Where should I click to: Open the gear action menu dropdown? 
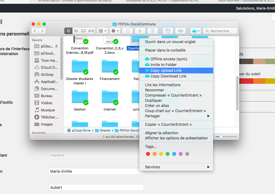point(115,31)
